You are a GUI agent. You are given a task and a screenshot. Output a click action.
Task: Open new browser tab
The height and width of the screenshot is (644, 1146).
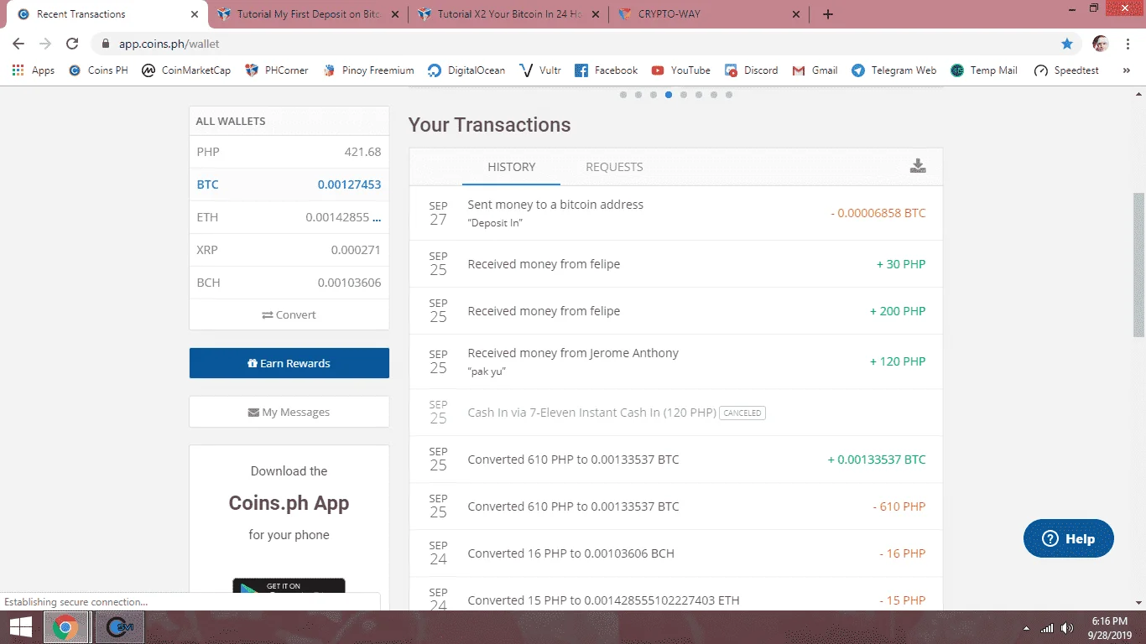coord(828,14)
